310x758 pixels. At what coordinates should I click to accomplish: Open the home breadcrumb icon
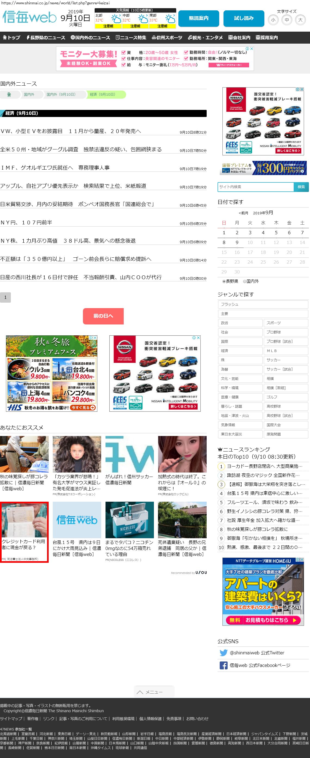[x=9, y=94]
